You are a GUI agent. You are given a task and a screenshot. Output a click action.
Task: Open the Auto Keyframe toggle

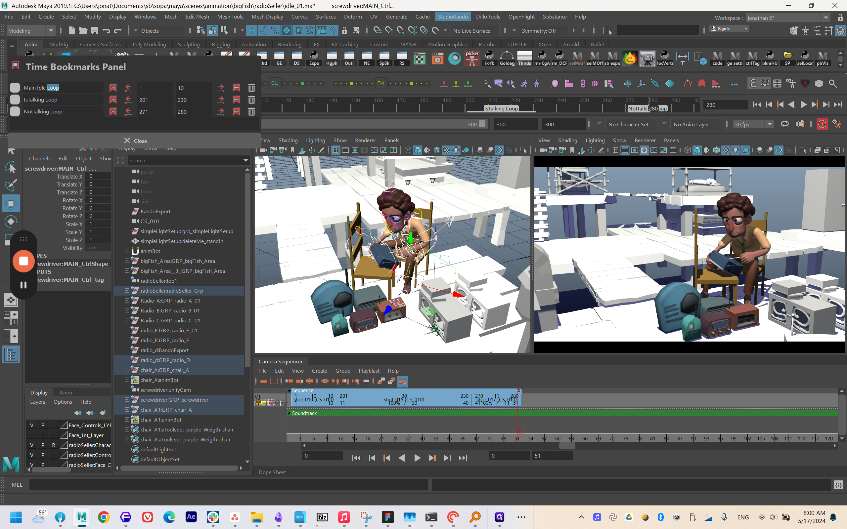click(822, 124)
